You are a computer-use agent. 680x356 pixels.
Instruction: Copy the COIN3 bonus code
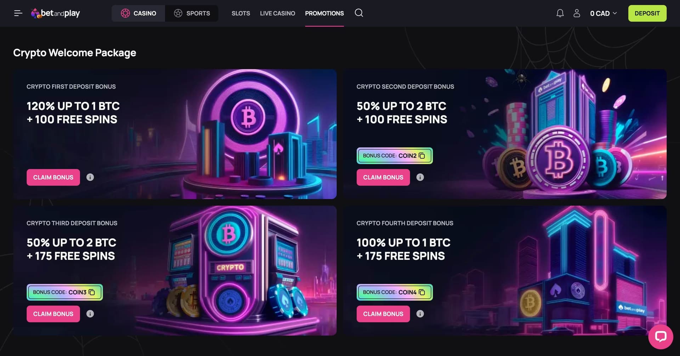point(92,292)
